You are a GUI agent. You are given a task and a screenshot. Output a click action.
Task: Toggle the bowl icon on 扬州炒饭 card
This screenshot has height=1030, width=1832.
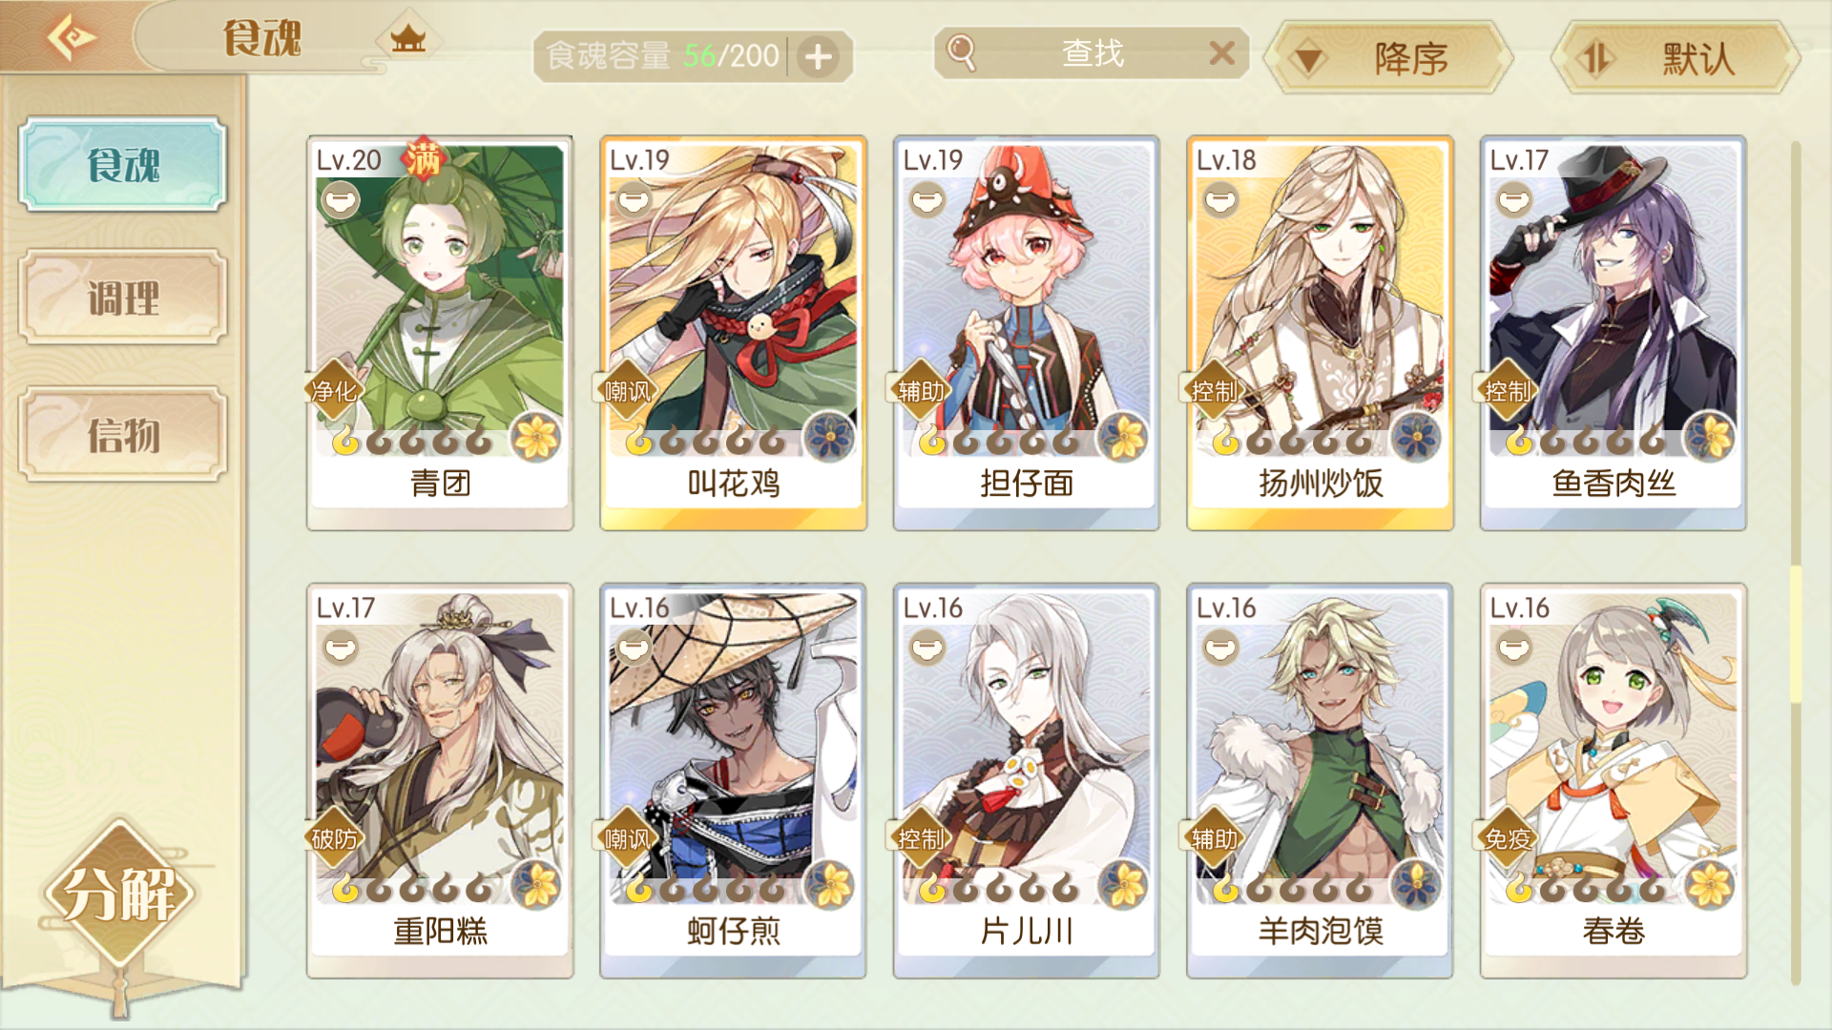1220,201
